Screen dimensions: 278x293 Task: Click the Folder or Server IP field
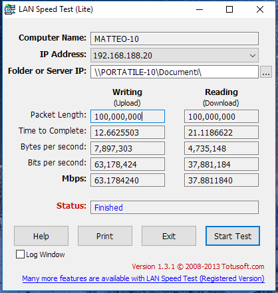pos(174,72)
